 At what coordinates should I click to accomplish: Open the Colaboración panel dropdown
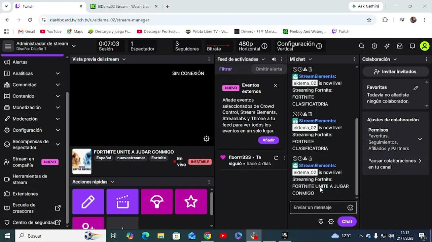(x=395, y=59)
